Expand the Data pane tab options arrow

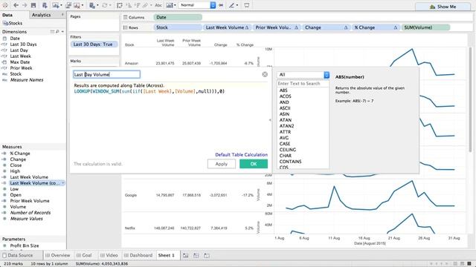[x=62, y=15]
